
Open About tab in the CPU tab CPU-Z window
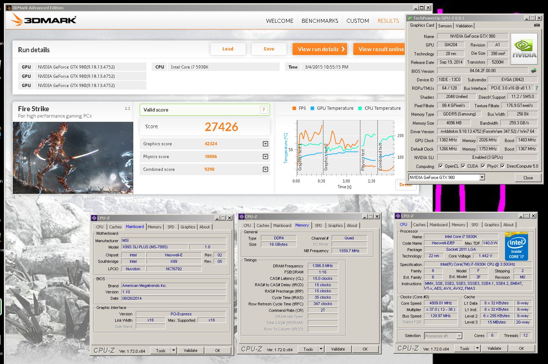(508, 225)
